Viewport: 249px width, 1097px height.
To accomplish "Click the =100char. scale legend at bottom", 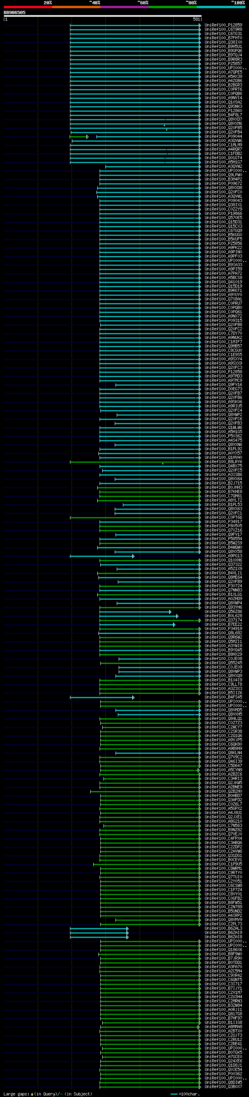I will click(x=185, y=1094).
